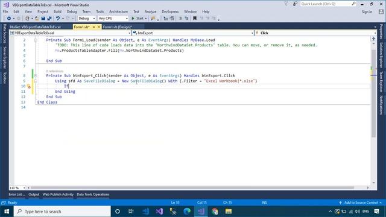Click the feedback icon beside Quick Launch
The image size is (386, 217).
tap(295, 4)
